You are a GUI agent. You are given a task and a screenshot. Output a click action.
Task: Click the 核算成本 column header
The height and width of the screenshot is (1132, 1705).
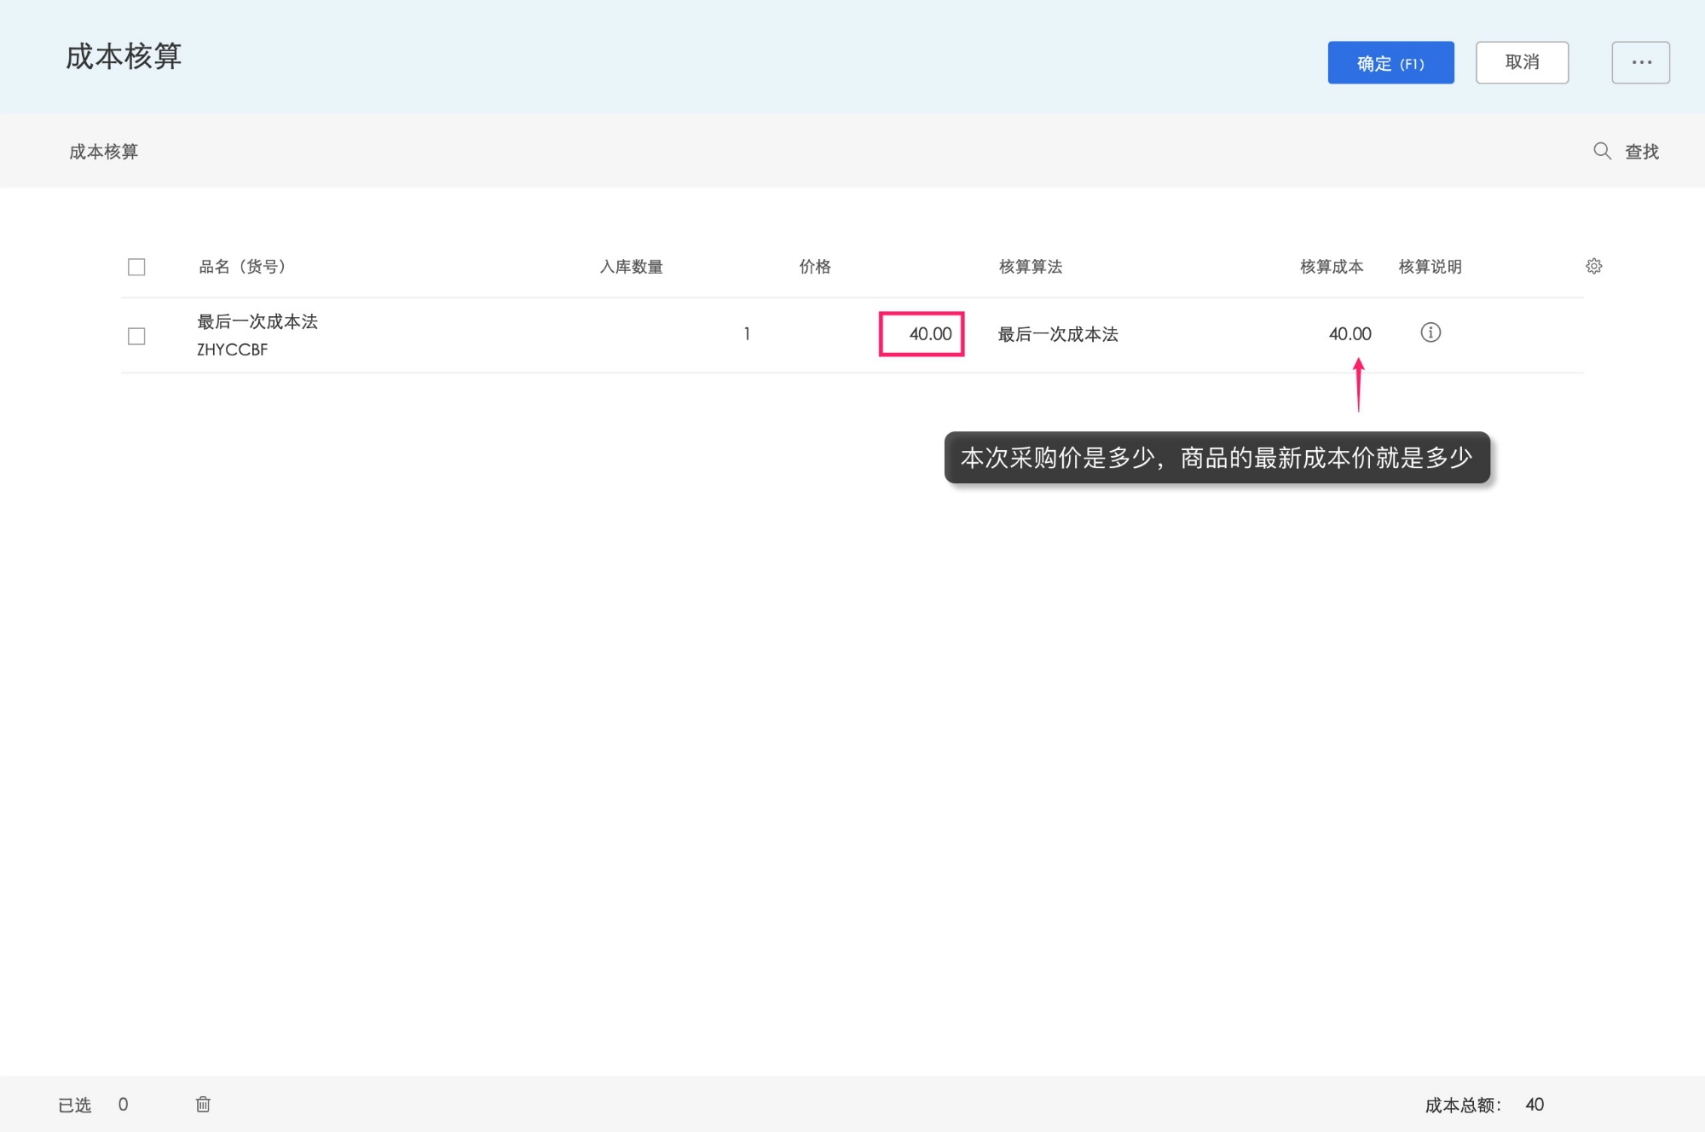tap(1331, 267)
